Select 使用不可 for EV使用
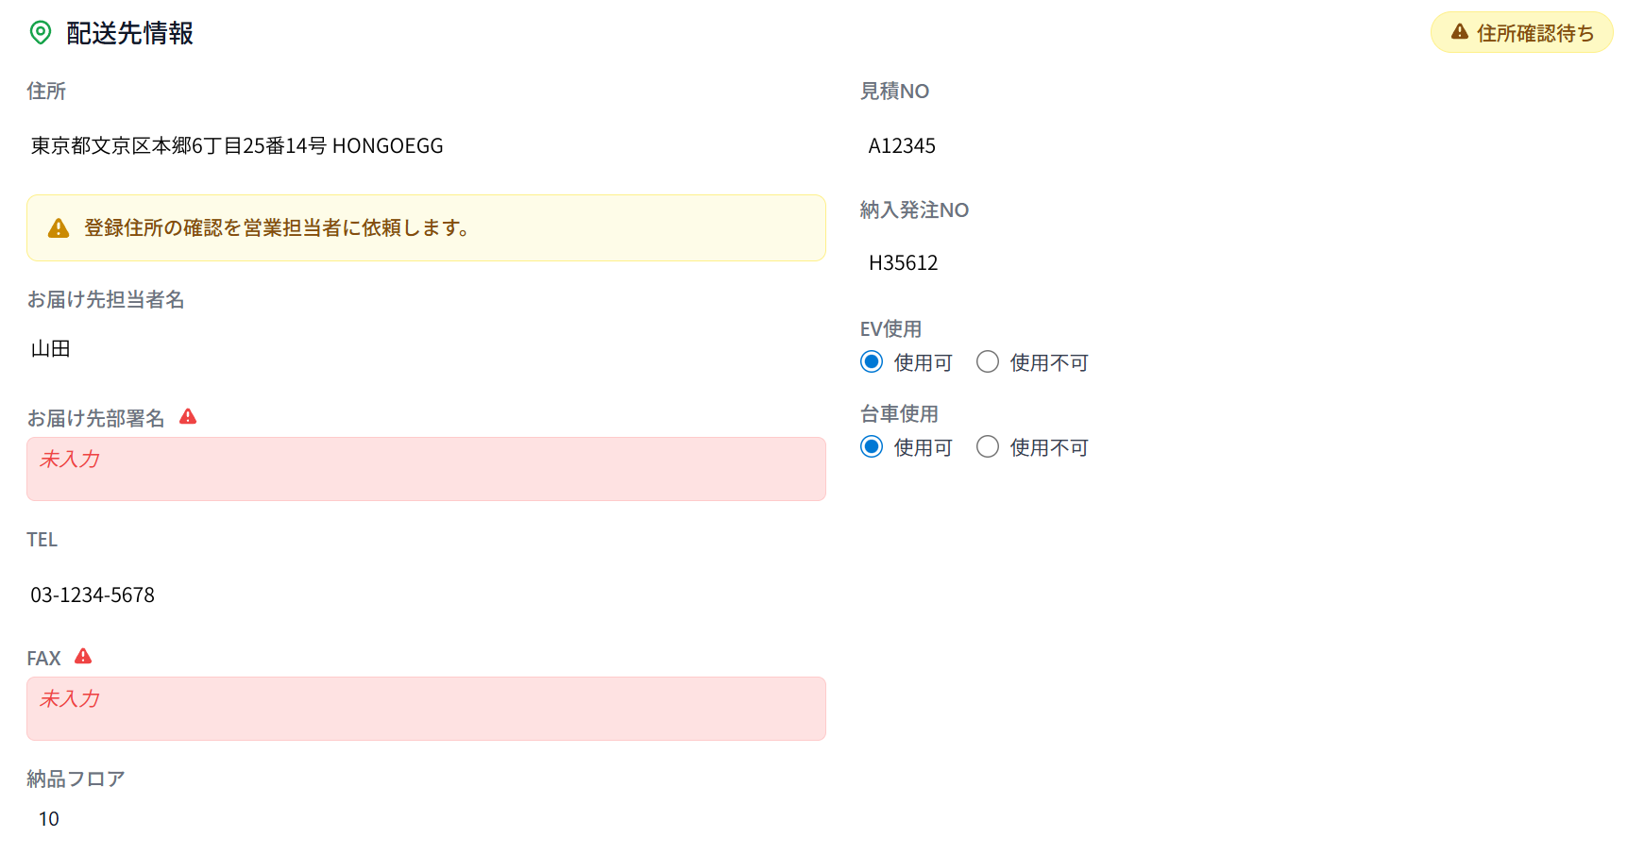Viewport: 1627px width, 854px height. (988, 362)
